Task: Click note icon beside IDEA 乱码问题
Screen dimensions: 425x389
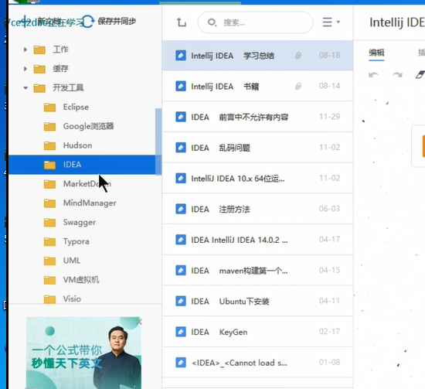Action: (181, 148)
